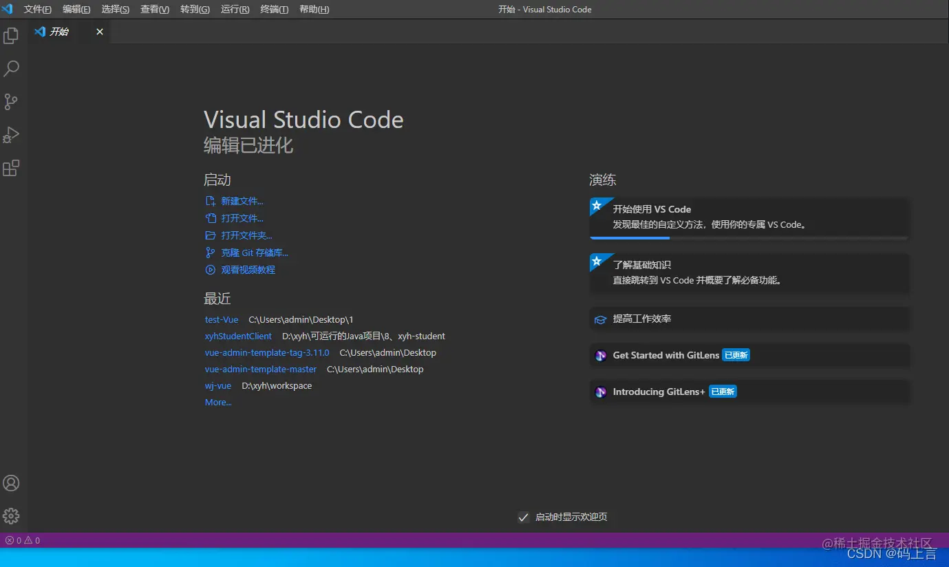Viewport: 949px width, 567px height.
Task: Open the Manage gear icon
Action: click(x=11, y=516)
